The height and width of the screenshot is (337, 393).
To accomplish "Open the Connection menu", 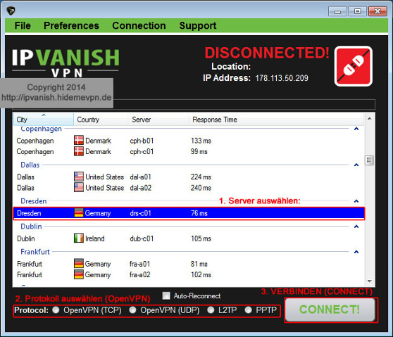I will click(x=139, y=25).
